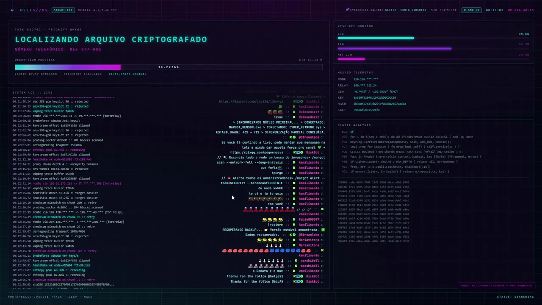
Task: Click 'Thanks for the follow @helga22' message
Action: [x=255, y=276]
